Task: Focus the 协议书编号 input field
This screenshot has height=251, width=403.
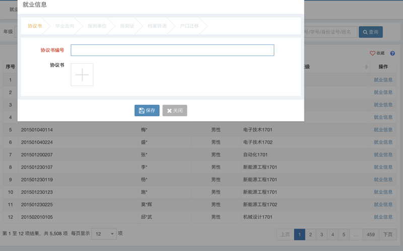Action: (x=172, y=50)
